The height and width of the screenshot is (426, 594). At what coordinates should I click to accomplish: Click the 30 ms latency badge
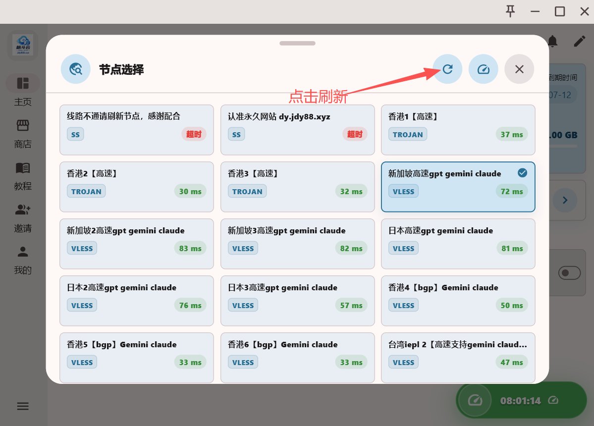pyautogui.click(x=190, y=191)
